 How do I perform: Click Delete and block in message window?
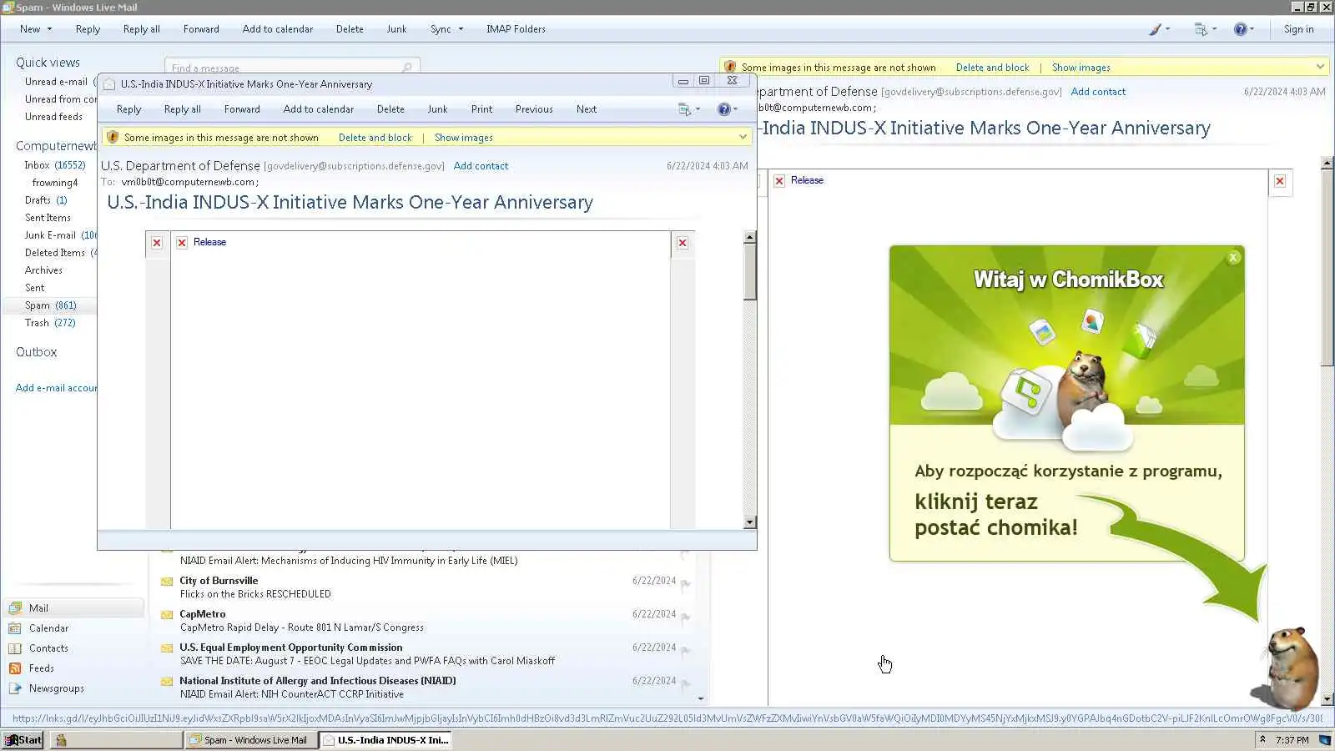(x=375, y=138)
